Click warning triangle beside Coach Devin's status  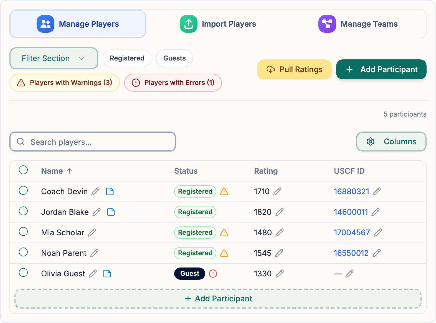tap(224, 191)
